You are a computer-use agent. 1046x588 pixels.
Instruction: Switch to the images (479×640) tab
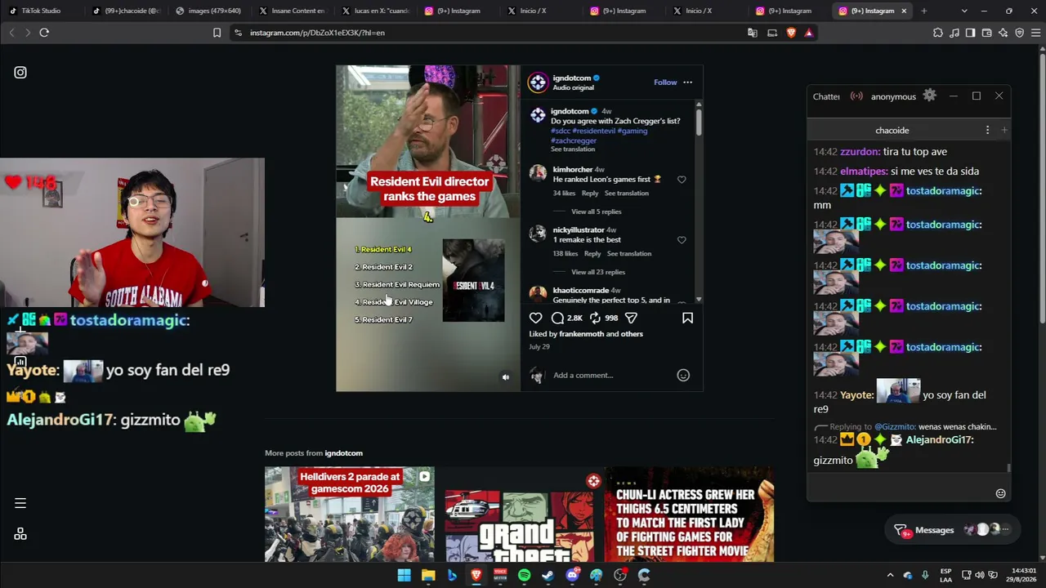(209, 11)
